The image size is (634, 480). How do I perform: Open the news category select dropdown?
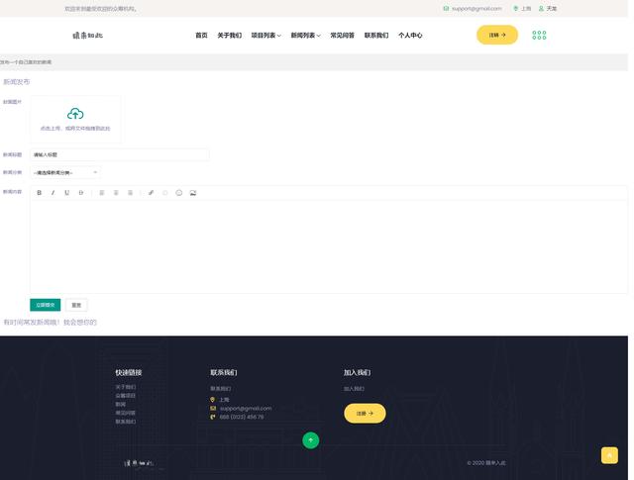[65, 172]
